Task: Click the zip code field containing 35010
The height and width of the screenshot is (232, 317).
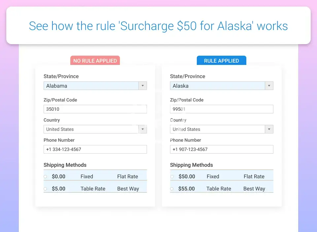Action: click(95, 109)
